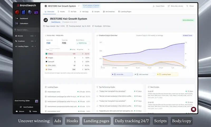This screenshot has height=127, width=211.
Task: Click the Search folders input field
Action: click(26, 30)
